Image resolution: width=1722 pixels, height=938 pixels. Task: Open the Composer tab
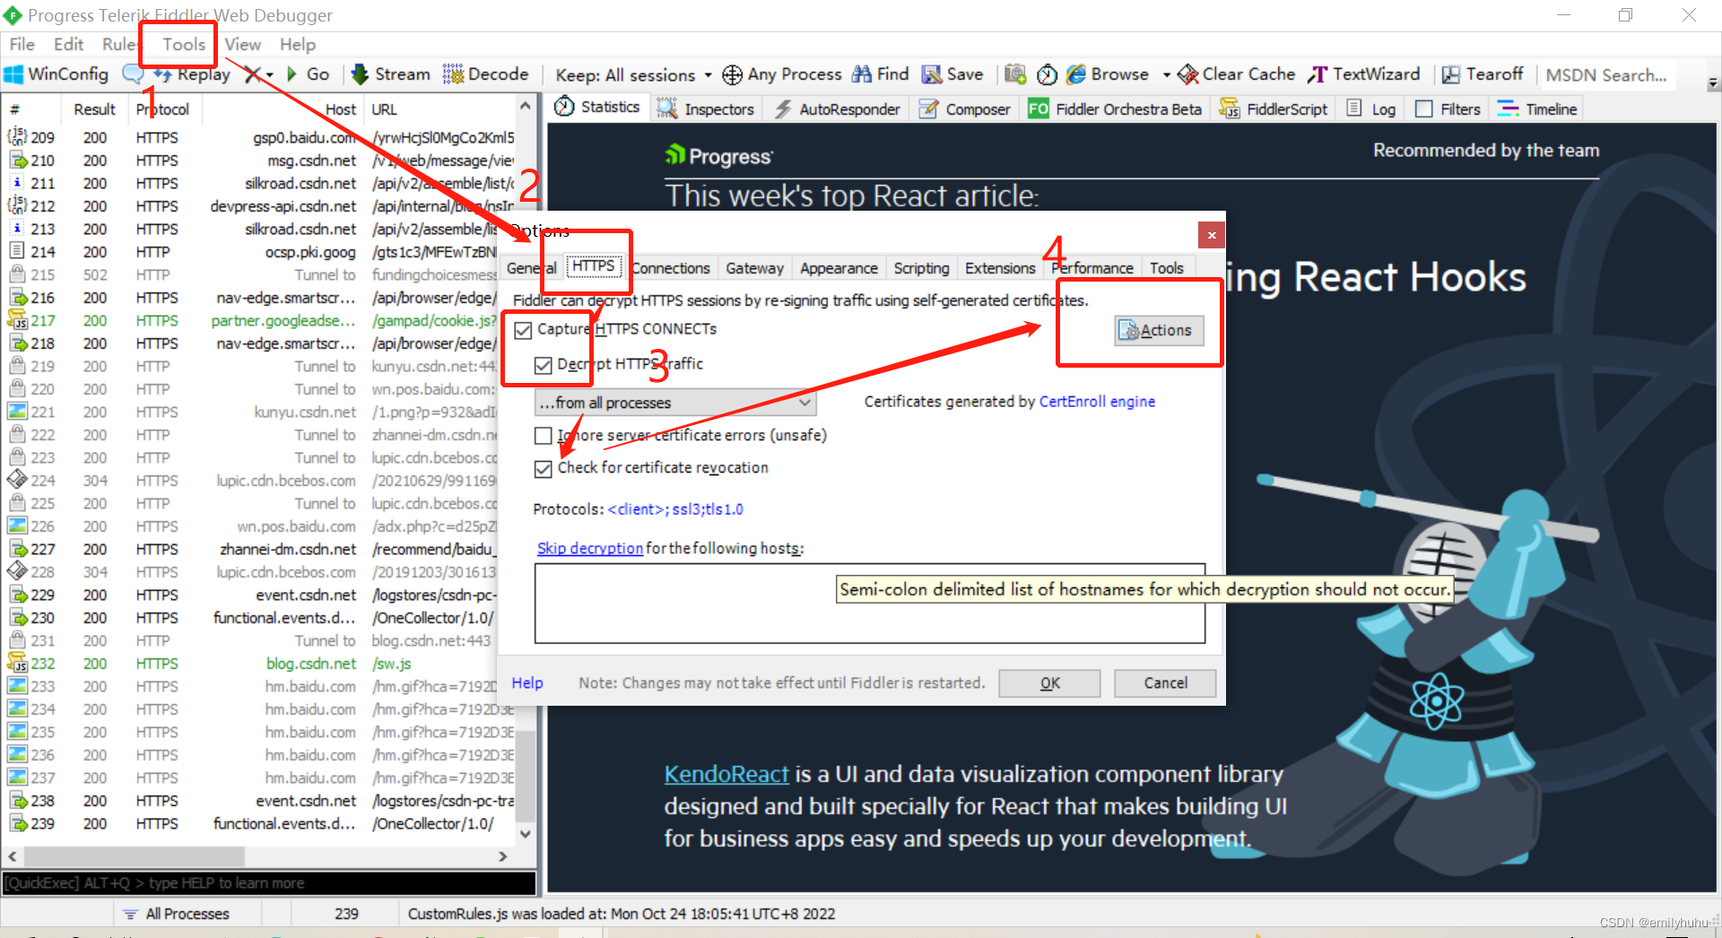(x=965, y=109)
